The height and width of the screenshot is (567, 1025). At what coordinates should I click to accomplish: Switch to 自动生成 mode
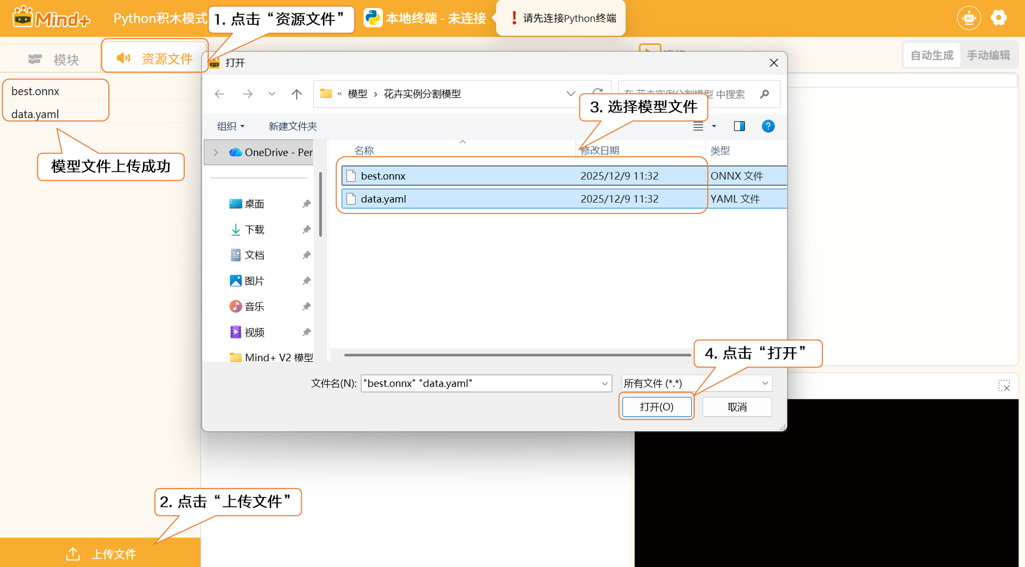pyautogui.click(x=932, y=55)
